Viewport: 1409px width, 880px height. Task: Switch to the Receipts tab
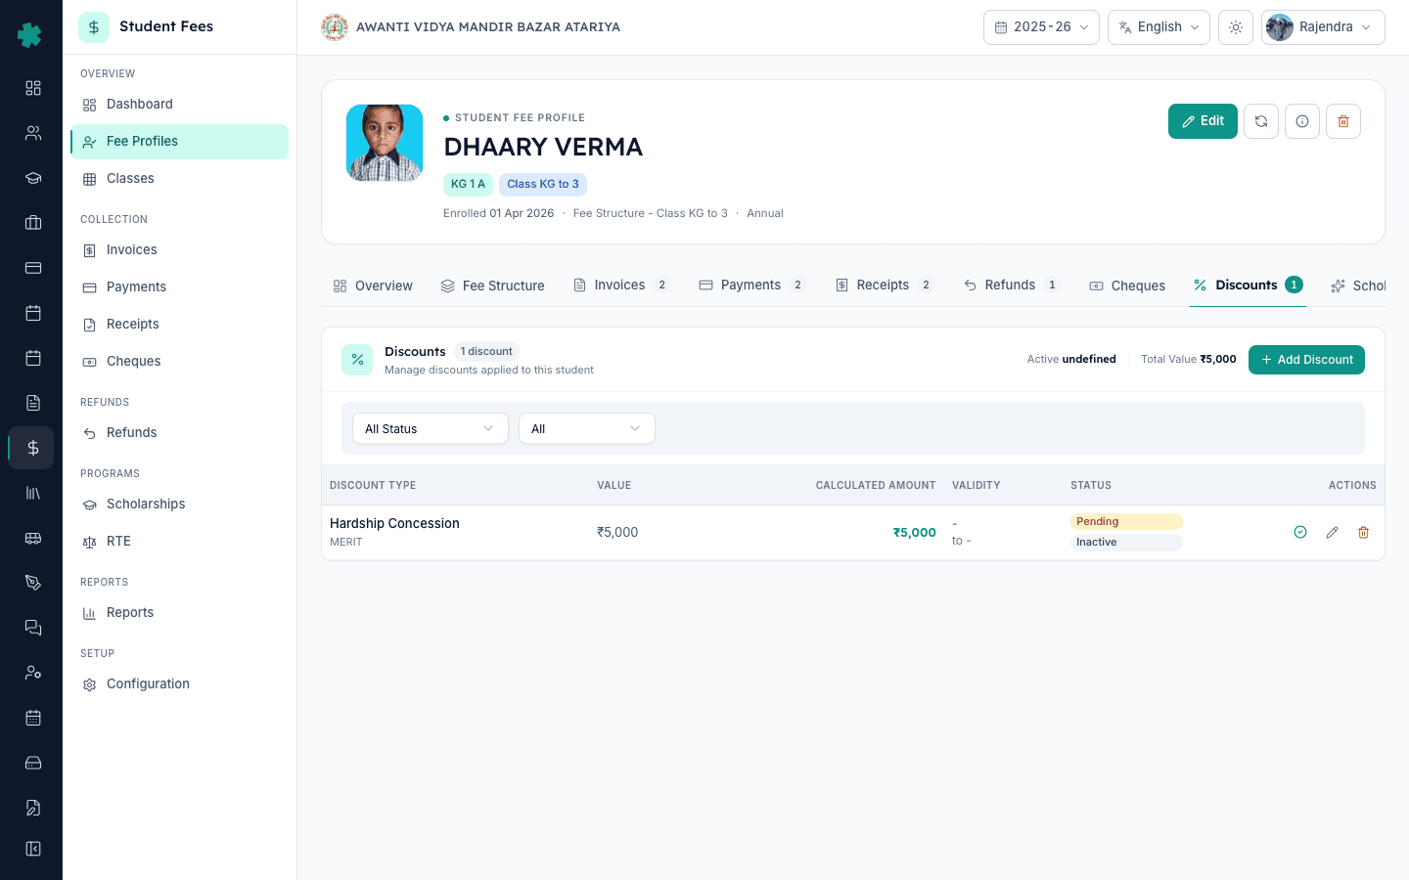click(885, 286)
